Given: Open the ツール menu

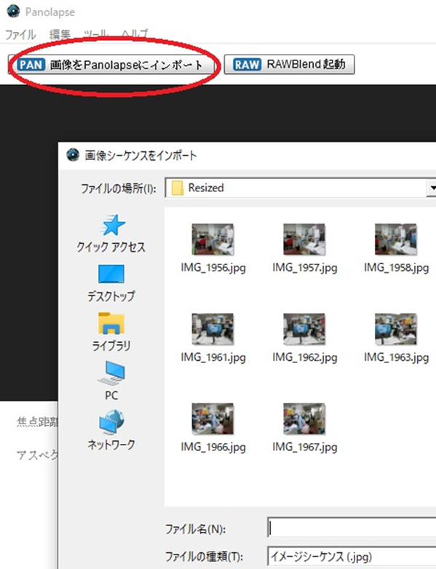Looking at the screenshot, I should pyautogui.click(x=96, y=34).
